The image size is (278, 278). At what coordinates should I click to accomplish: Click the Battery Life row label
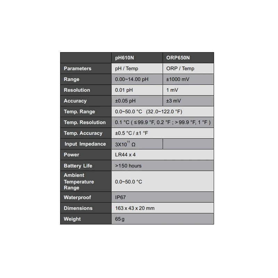tap(78, 166)
